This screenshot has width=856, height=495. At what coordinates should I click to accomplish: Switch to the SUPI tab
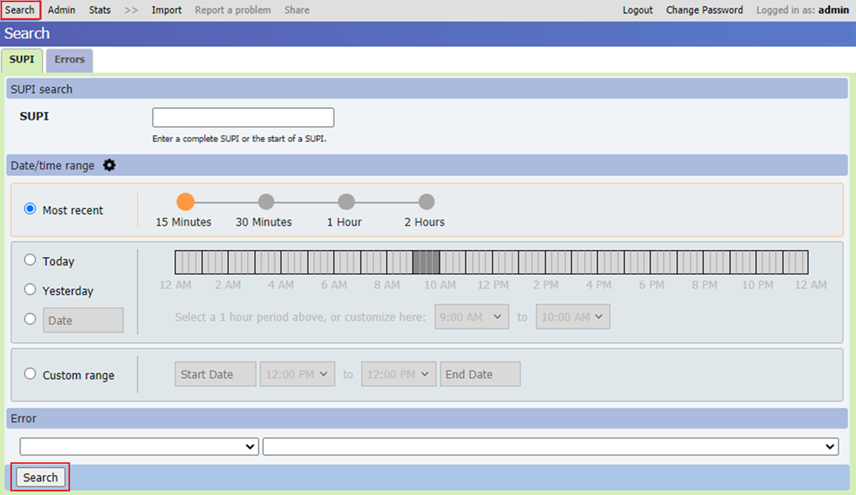click(x=22, y=60)
